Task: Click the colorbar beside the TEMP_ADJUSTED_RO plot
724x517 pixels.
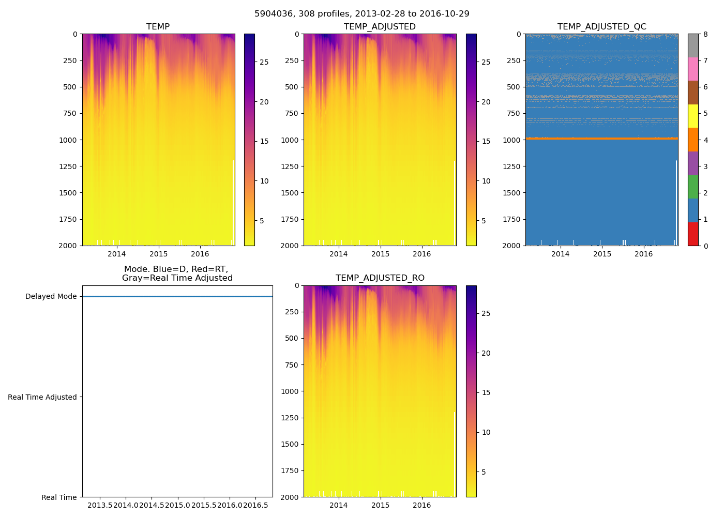Action: [x=471, y=391]
